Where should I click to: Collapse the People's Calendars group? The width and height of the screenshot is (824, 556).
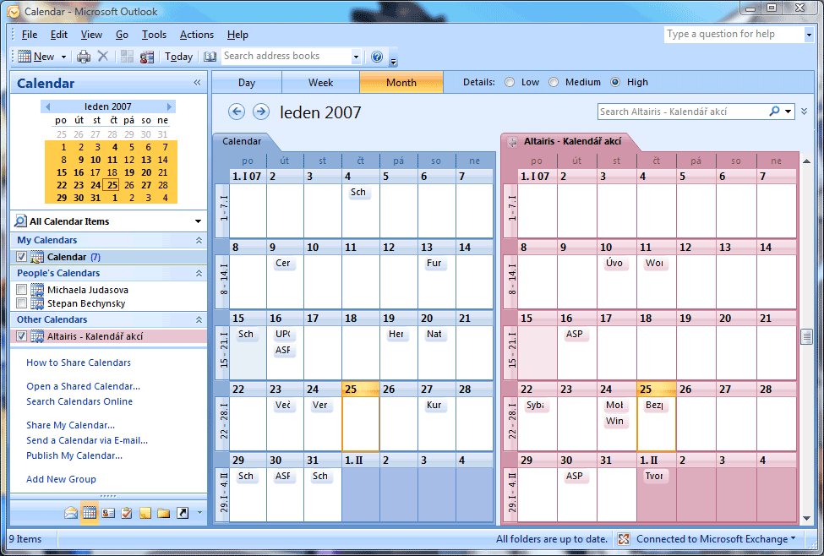coord(199,273)
